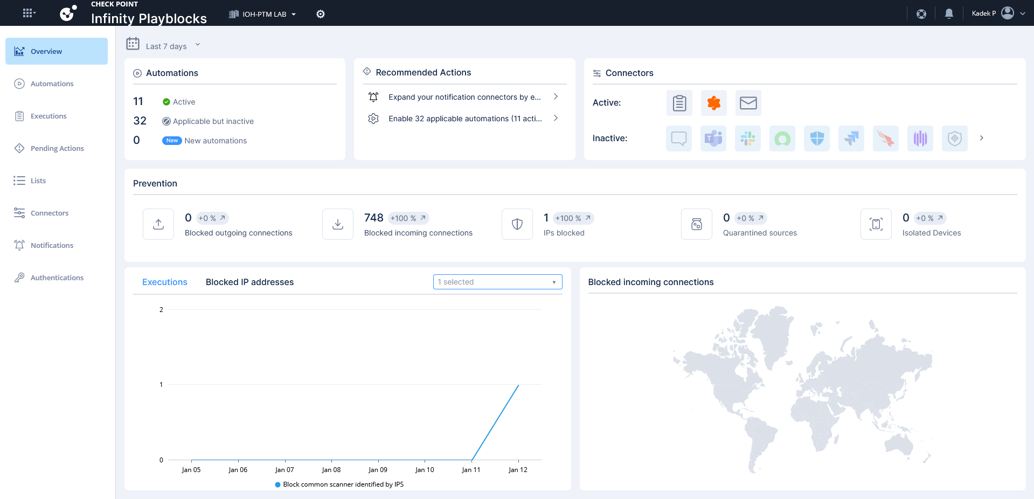Click the Jira inactive connector icon
The image size is (1034, 499).
point(851,138)
